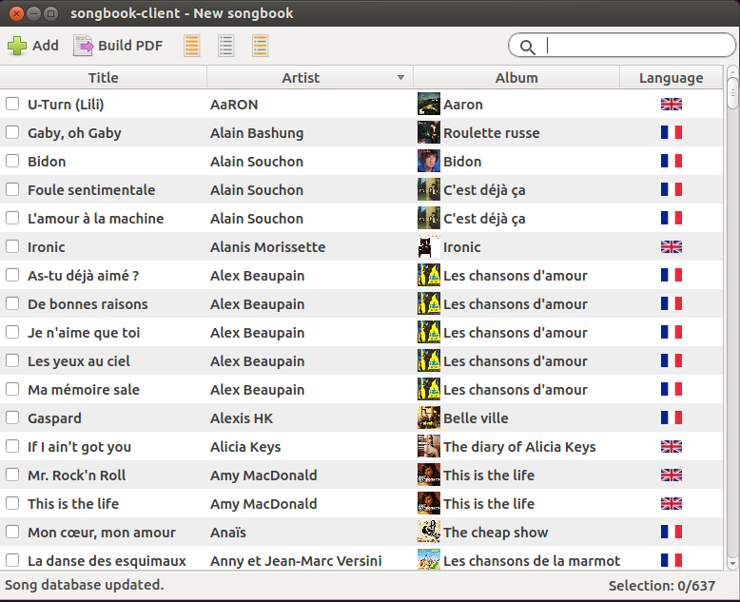Click the magnifying glass search icon
This screenshot has height=602, width=740.
[528, 47]
